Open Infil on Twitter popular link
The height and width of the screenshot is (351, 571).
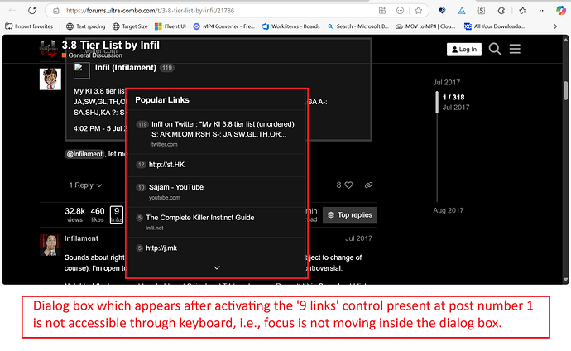(x=223, y=129)
